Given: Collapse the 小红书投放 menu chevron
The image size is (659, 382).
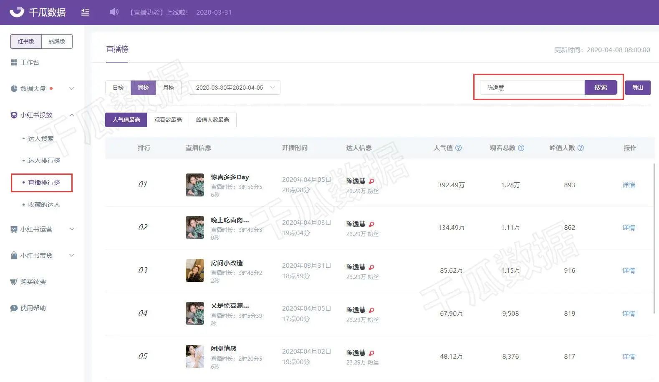Looking at the screenshot, I should [x=72, y=115].
